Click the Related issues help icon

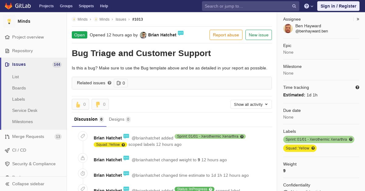pos(109,83)
